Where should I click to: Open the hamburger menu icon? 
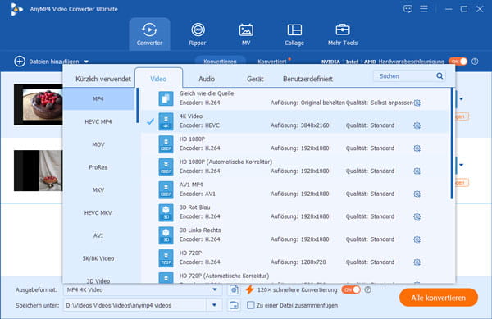(424, 9)
